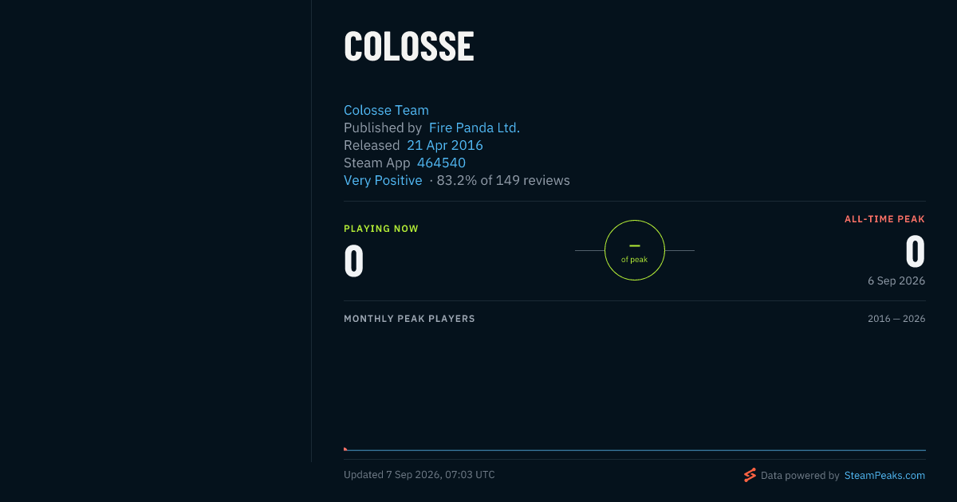Screen dimensions: 957x502
Task: Click the of peak circle indicator
Action: click(635, 250)
